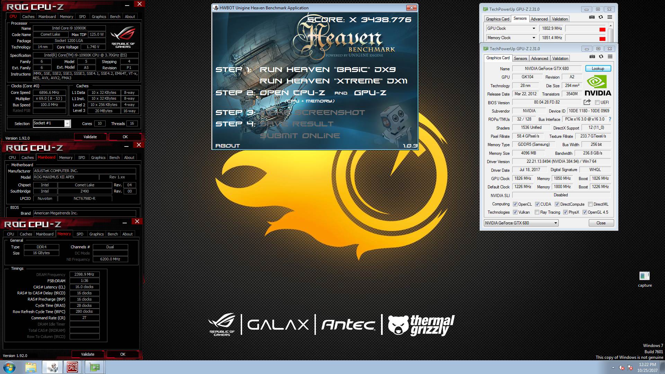
Task: Toggle the PhysX checkbox
Action: [x=565, y=212]
